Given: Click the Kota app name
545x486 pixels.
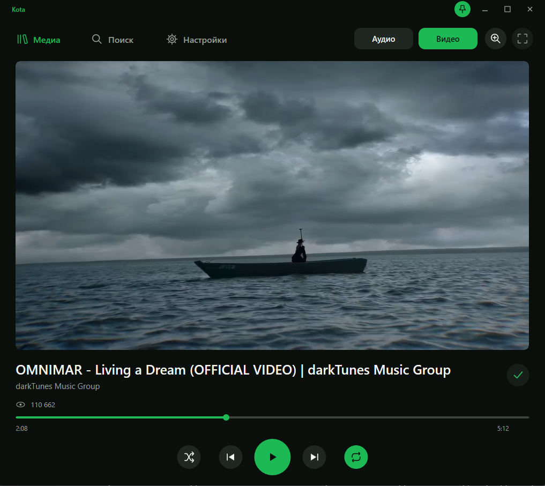Looking at the screenshot, I should [18, 10].
